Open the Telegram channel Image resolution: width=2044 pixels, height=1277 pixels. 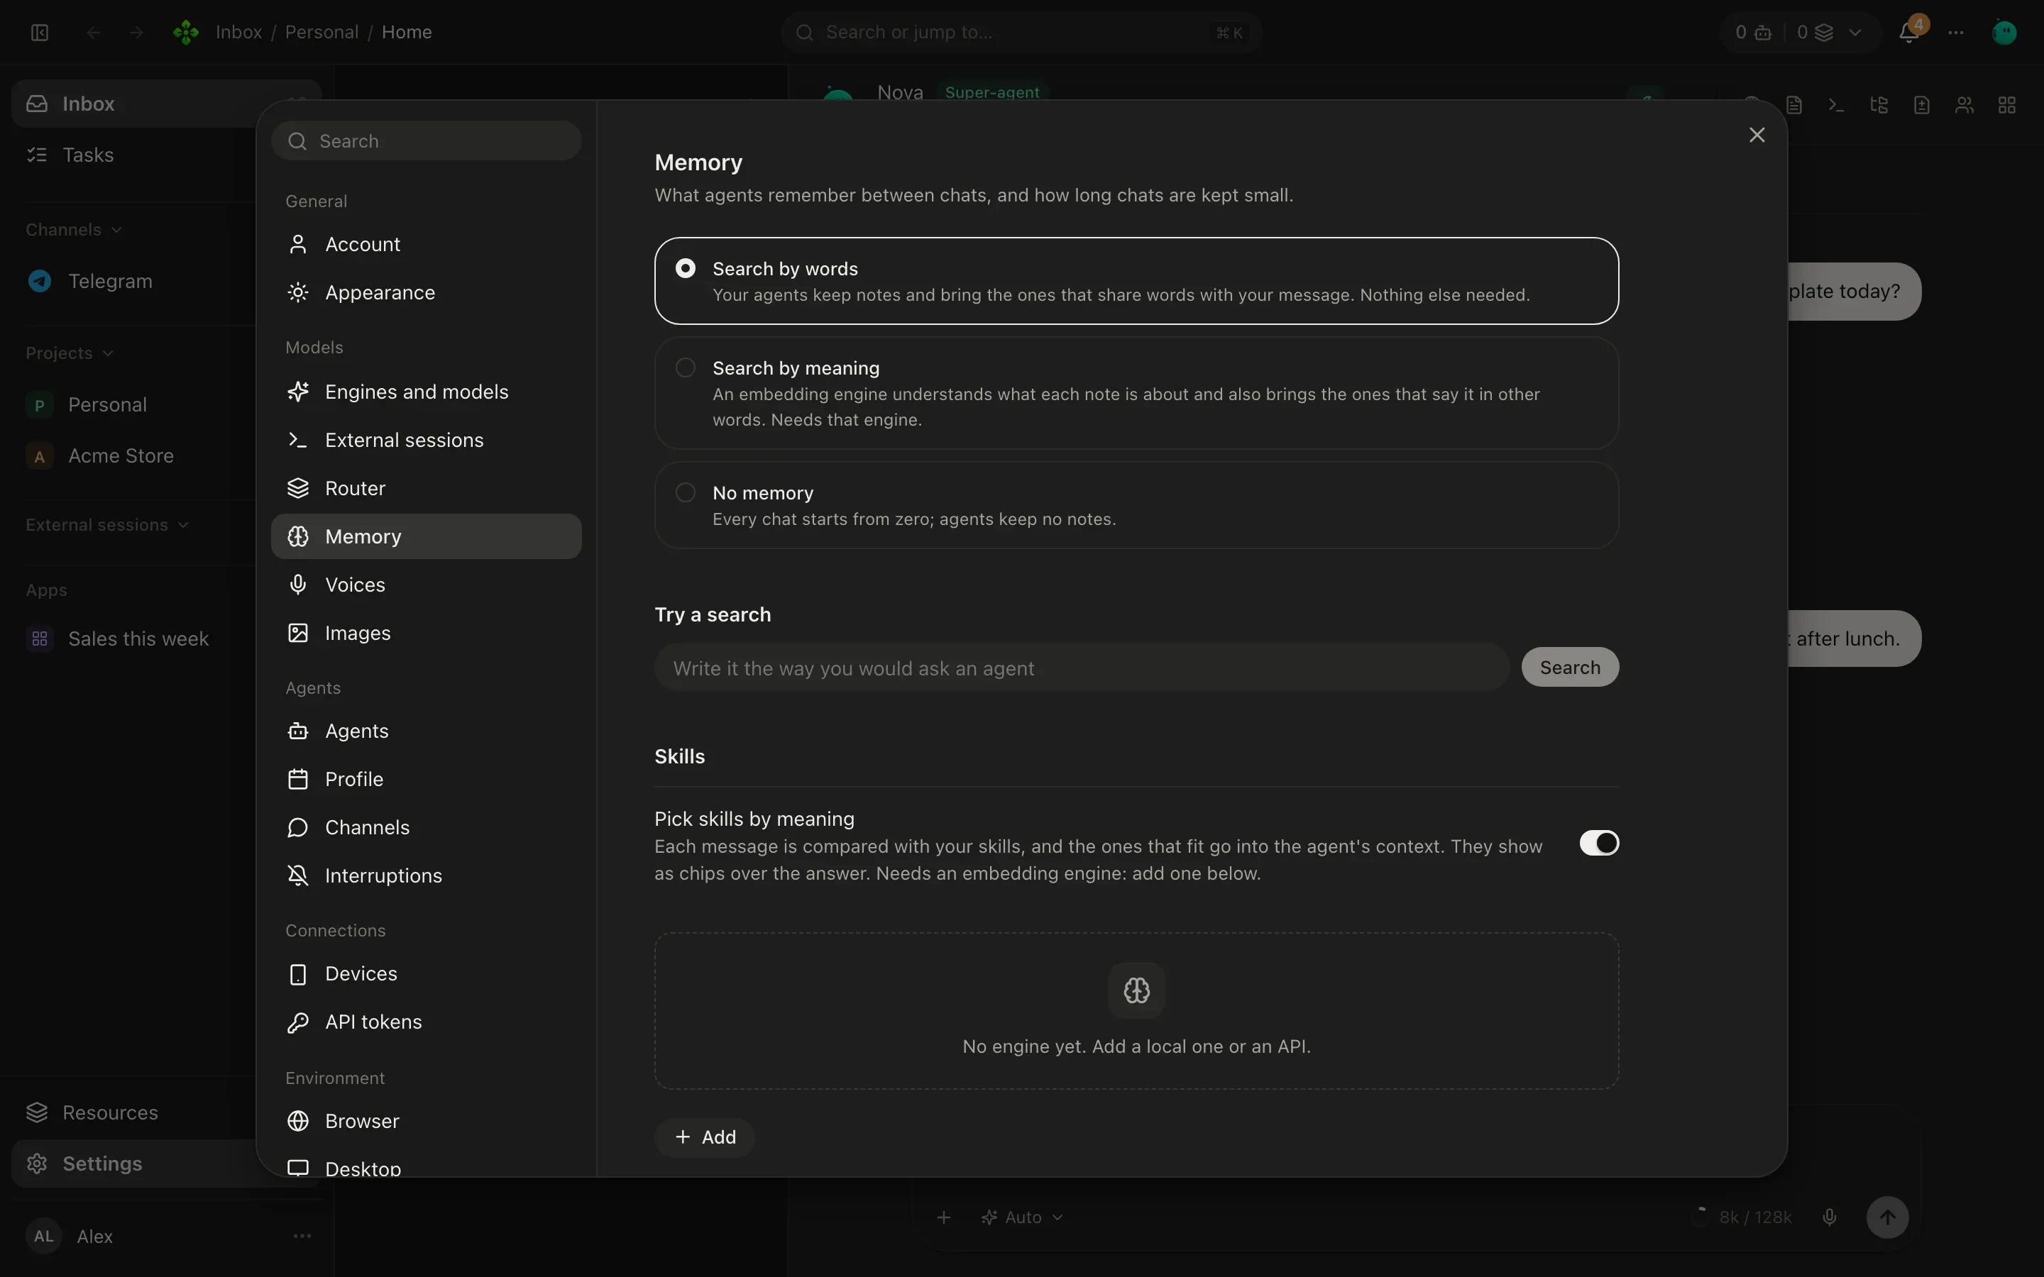(x=135, y=280)
